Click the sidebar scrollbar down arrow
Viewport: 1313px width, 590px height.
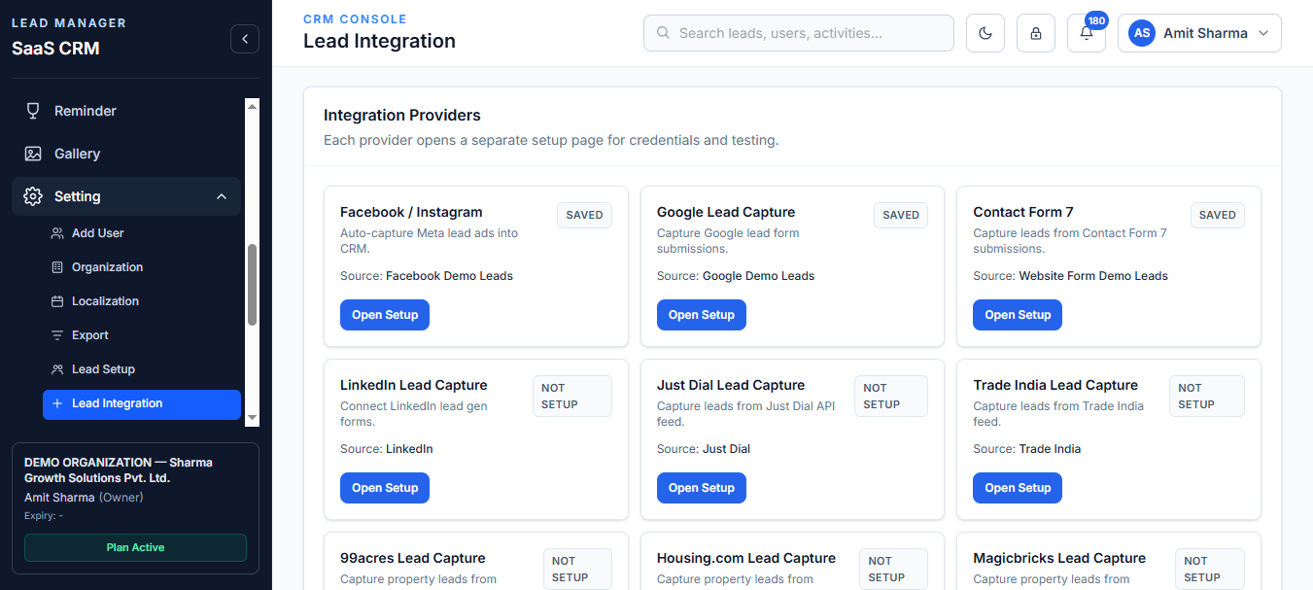(x=253, y=417)
